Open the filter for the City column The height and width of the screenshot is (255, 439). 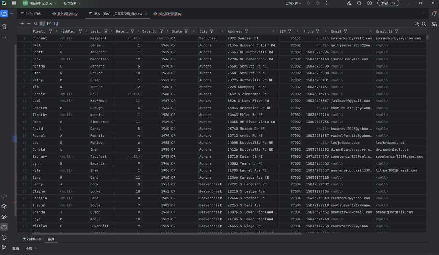pos(212,31)
